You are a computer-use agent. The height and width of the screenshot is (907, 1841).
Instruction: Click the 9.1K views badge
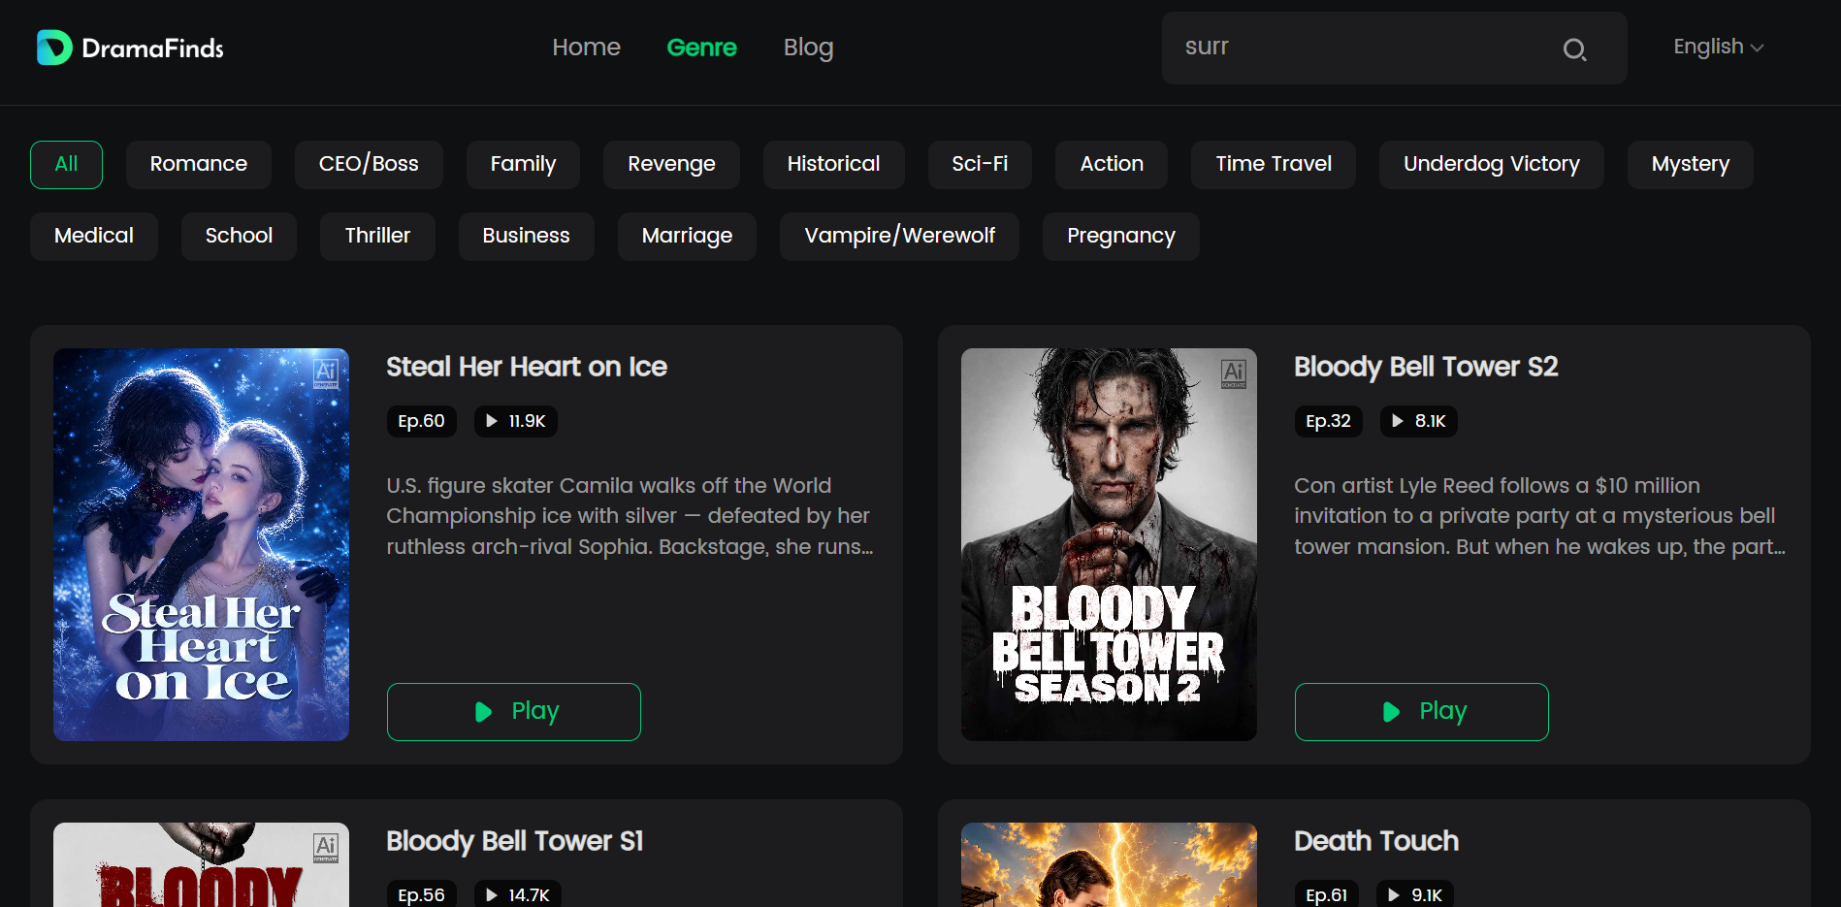point(1415,894)
